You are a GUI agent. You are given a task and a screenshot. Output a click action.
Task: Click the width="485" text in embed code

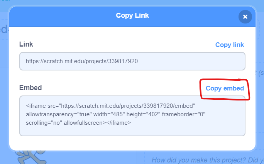109,114
